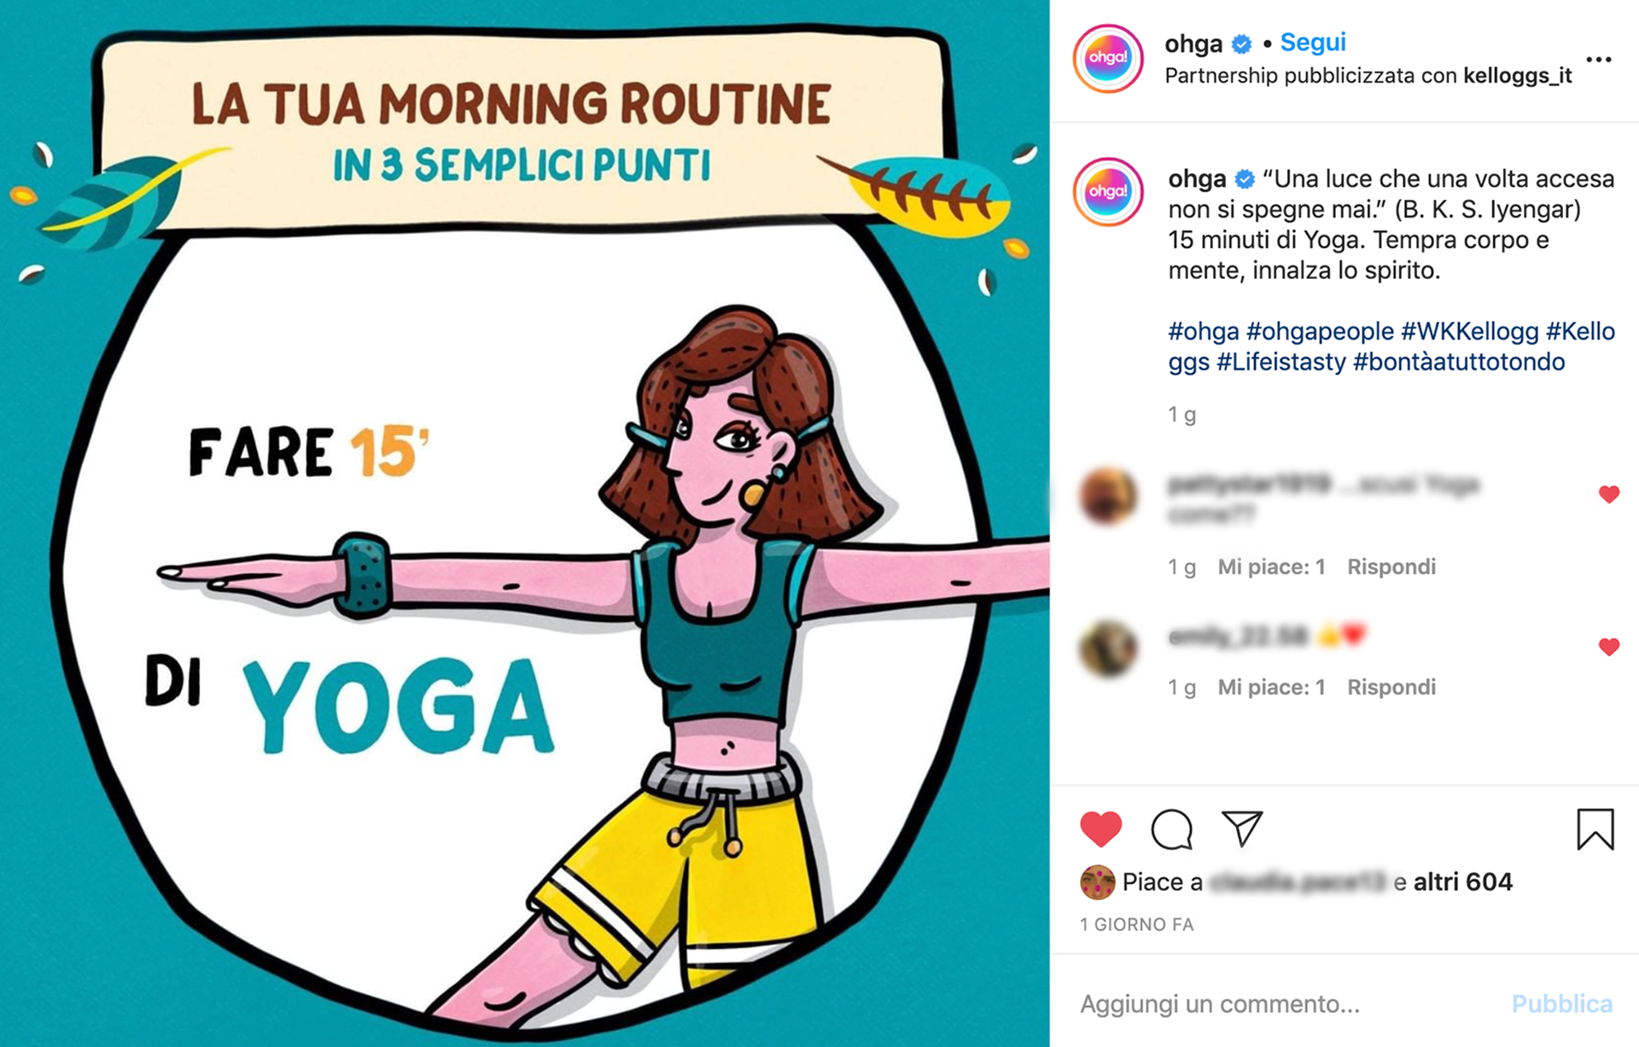Reply to the second comment via Rispondi
The width and height of the screenshot is (1639, 1047).
pos(1391,687)
